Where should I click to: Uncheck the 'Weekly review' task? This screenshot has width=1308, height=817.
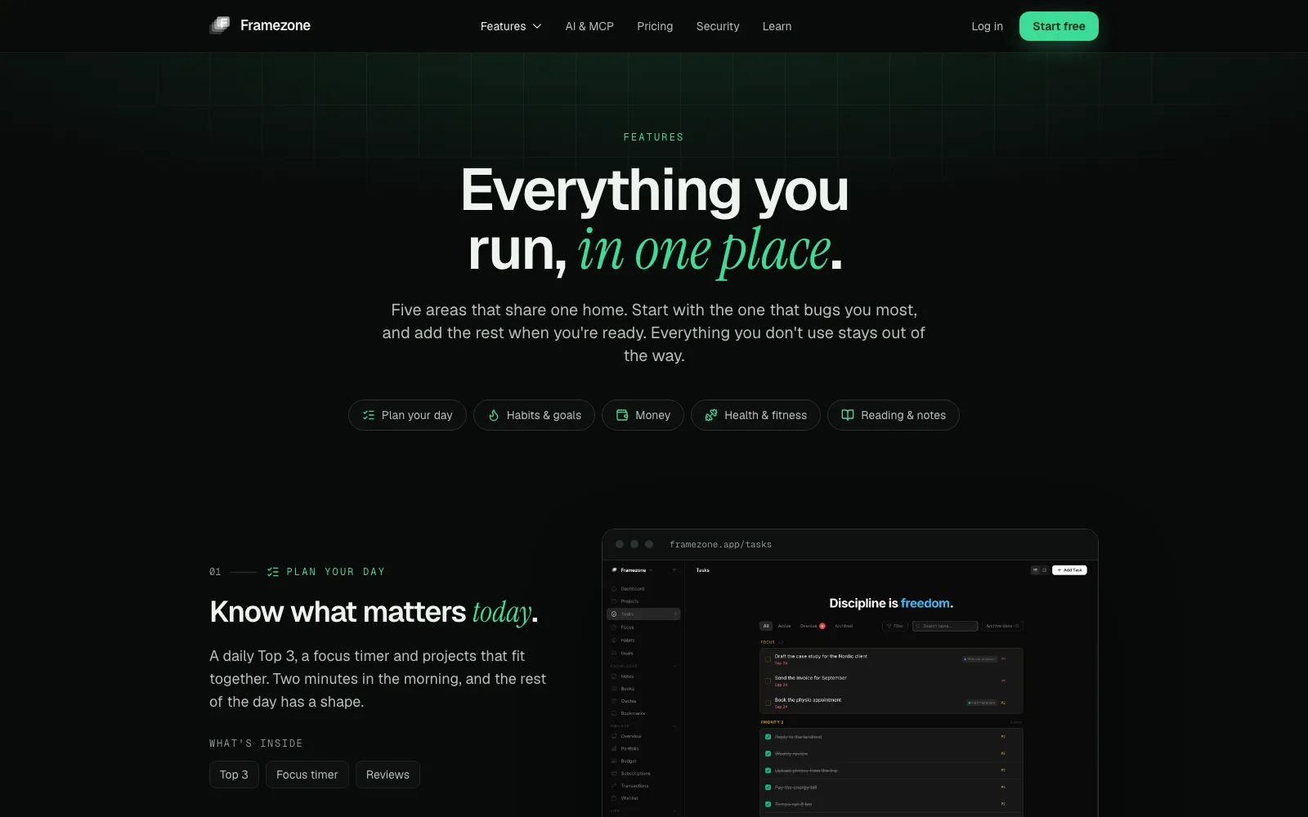pyautogui.click(x=768, y=753)
